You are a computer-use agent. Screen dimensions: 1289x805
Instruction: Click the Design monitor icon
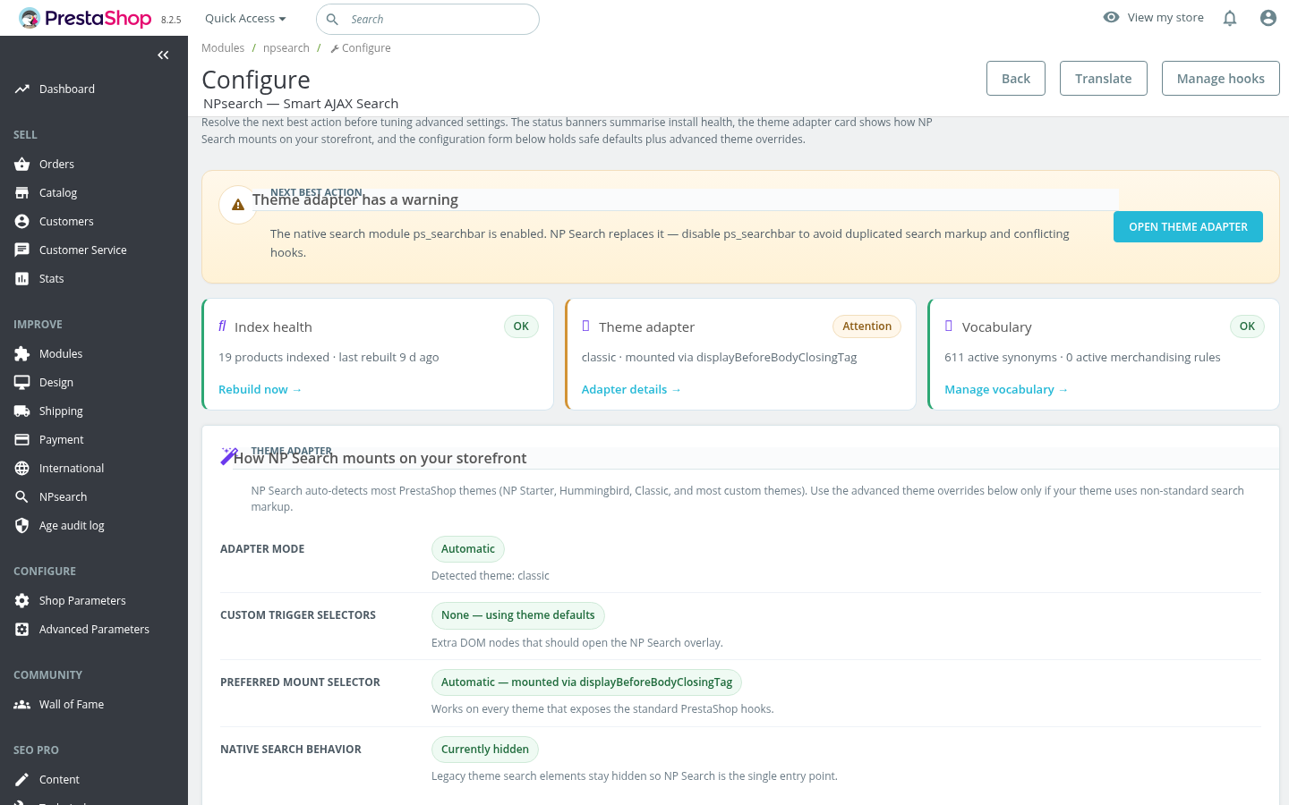pos(22,382)
